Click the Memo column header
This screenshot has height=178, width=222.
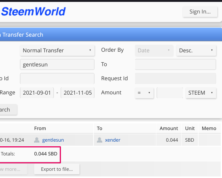point(209,128)
